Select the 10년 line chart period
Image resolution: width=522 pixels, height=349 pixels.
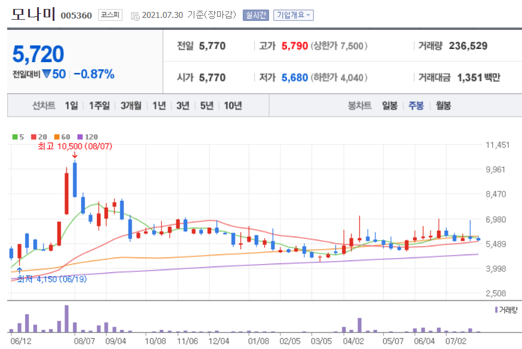point(233,106)
